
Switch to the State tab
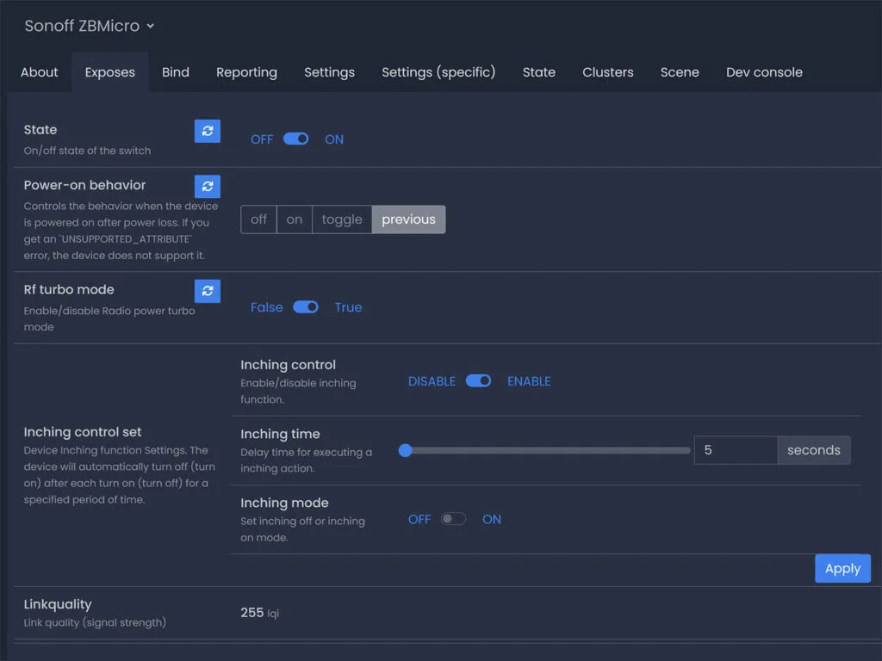pos(538,72)
